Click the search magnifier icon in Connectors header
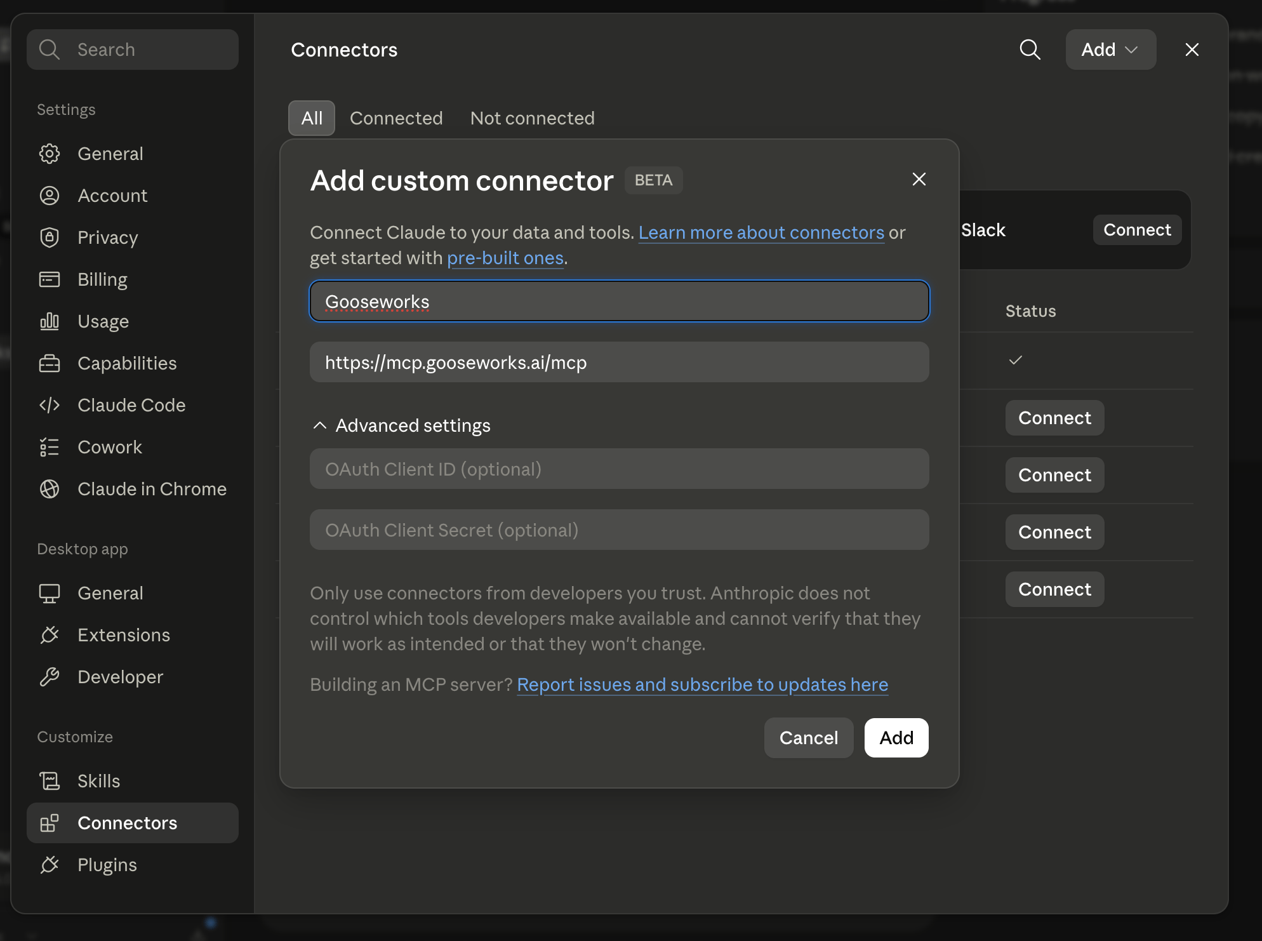This screenshot has height=941, width=1262. coord(1030,50)
